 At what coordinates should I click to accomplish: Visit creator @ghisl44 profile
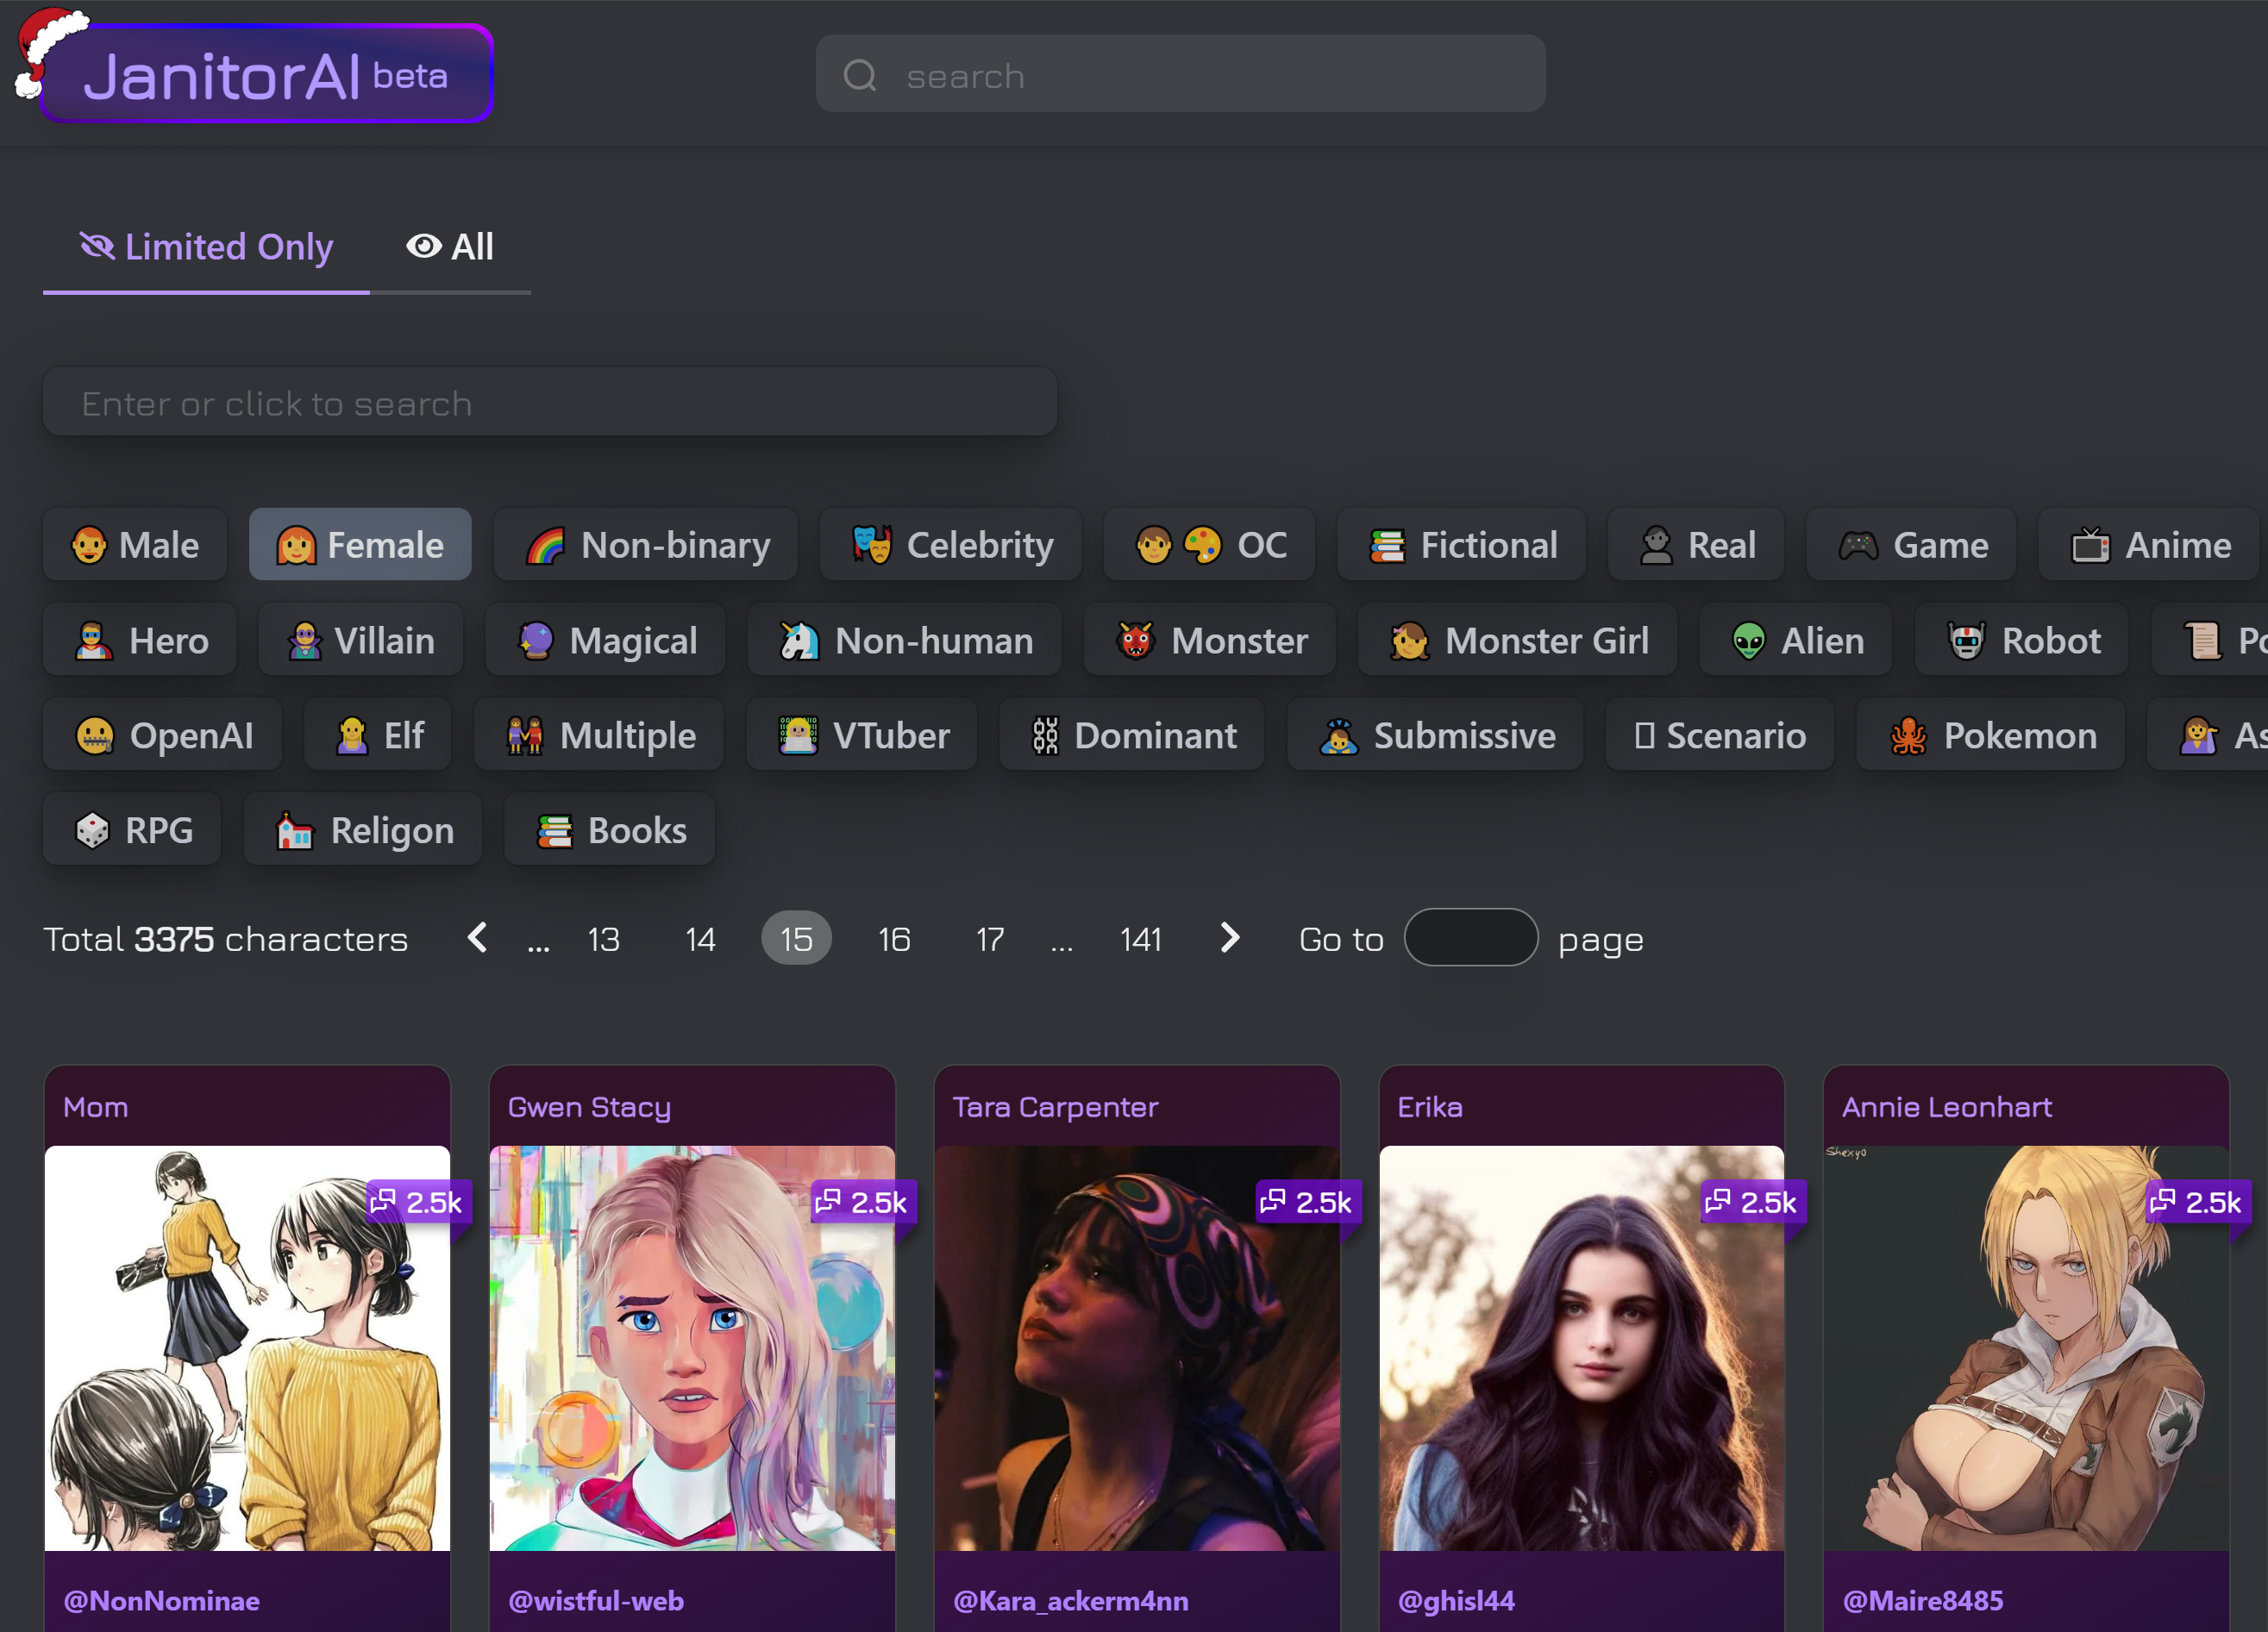pyautogui.click(x=1455, y=1600)
